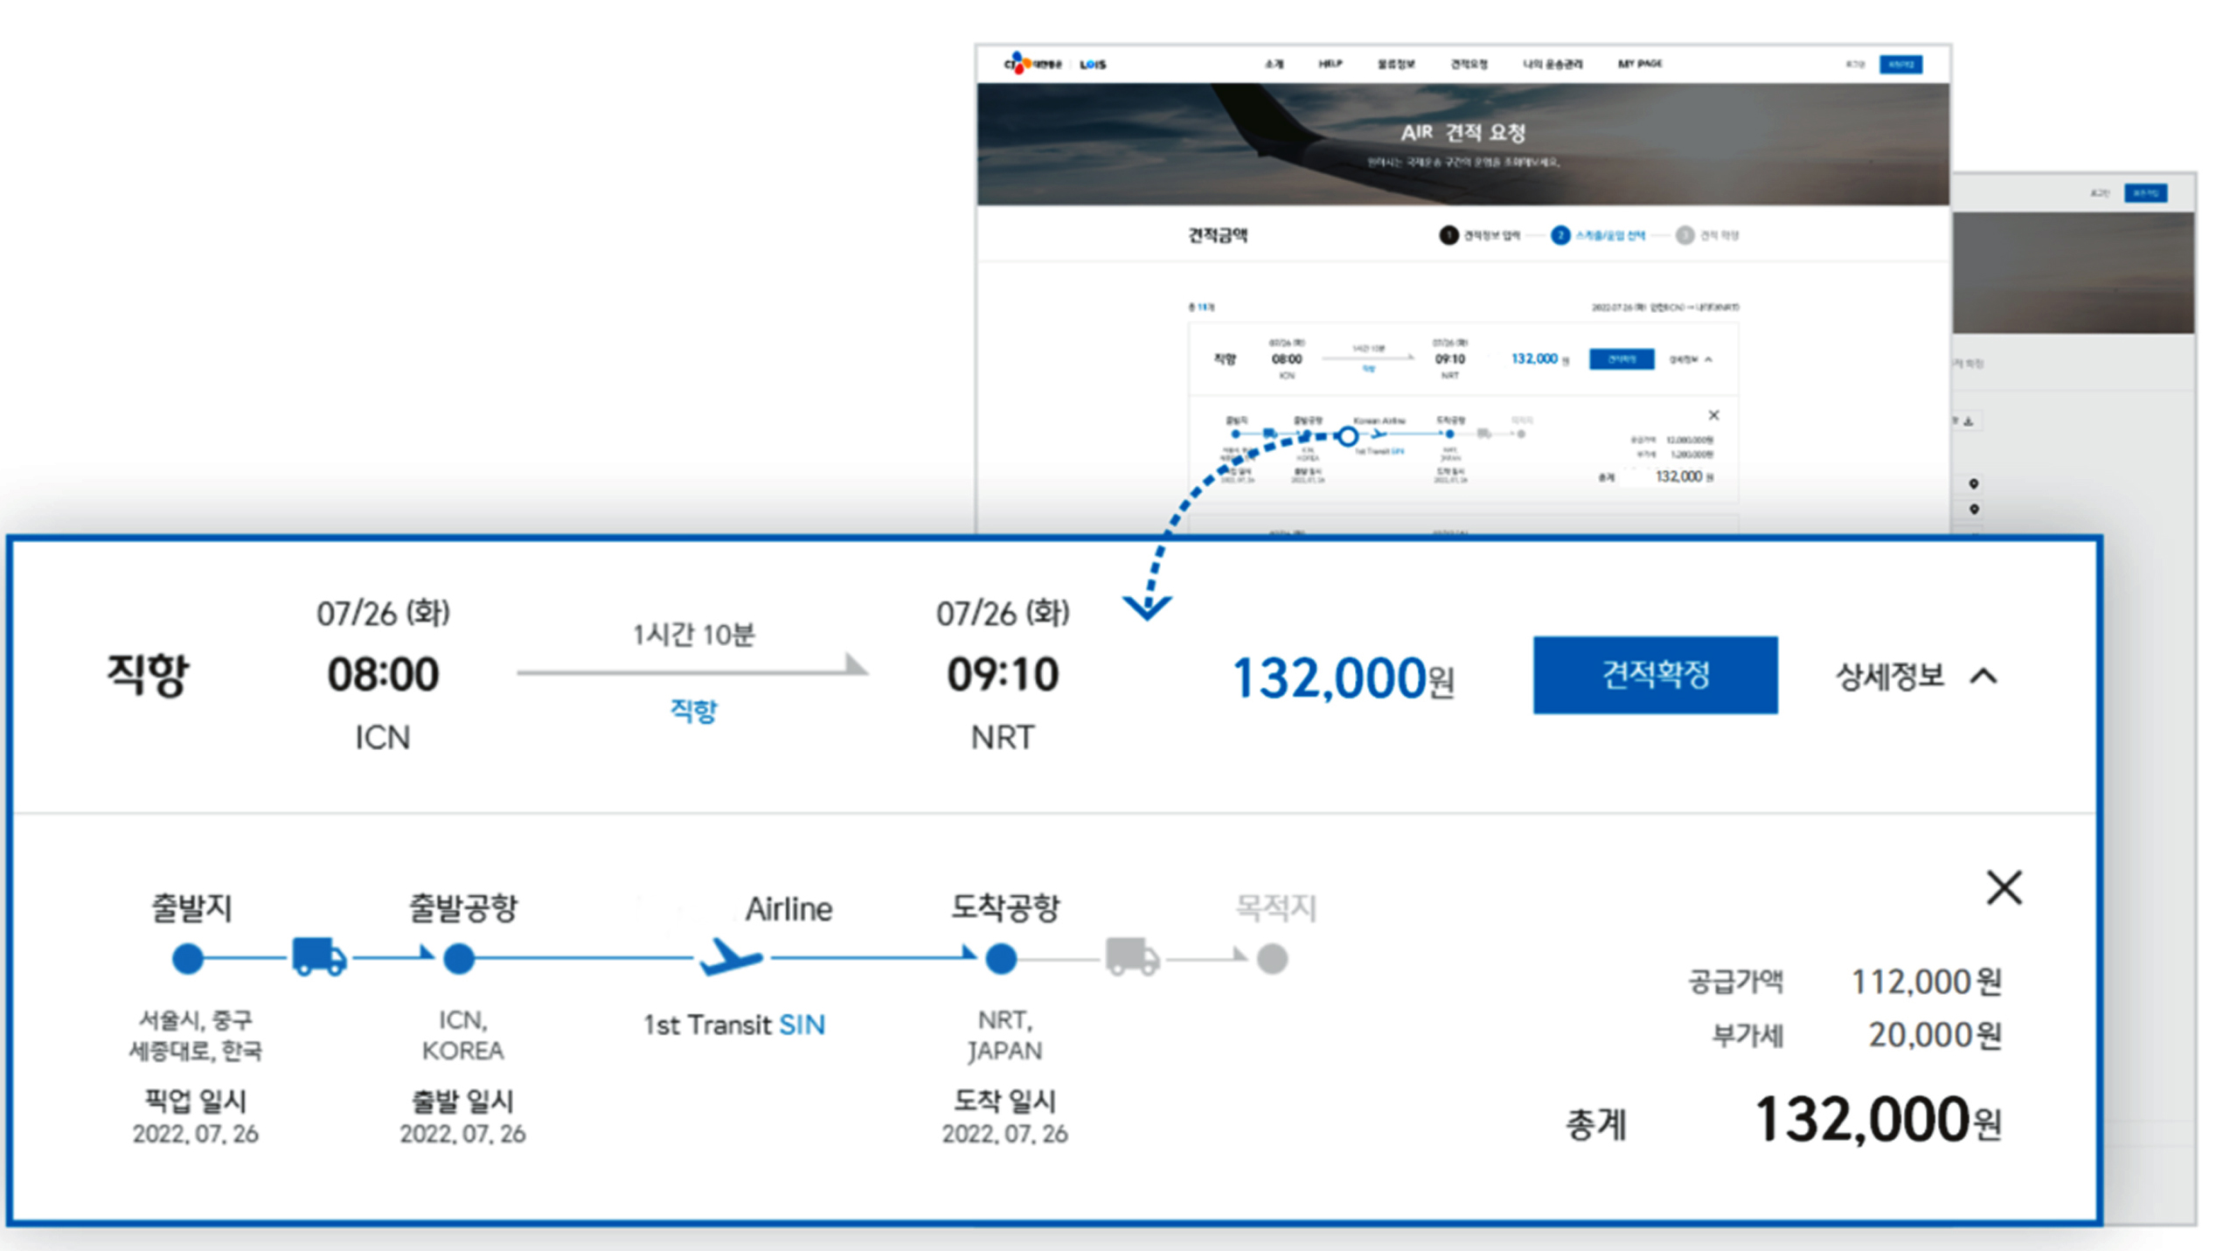Close the small detail panel X in background

coord(1713,415)
